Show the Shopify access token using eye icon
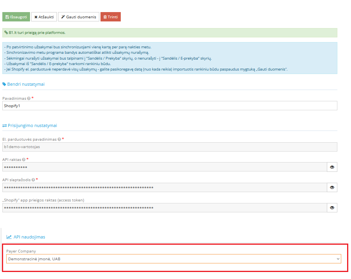This screenshot has height=279, width=351. (332, 208)
